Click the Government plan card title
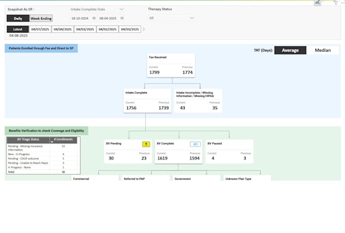The width and height of the screenshot is (345, 233). [x=183, y=179]
